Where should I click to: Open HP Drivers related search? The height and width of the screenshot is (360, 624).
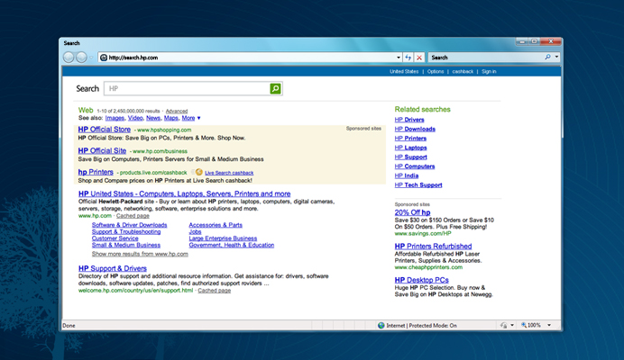409,120
